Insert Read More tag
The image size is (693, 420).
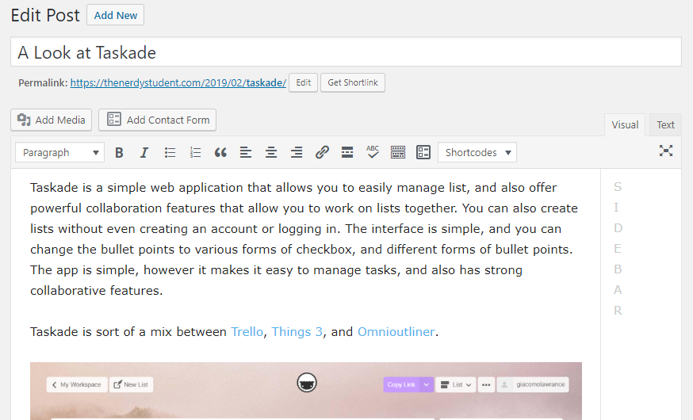pos(347,152)
